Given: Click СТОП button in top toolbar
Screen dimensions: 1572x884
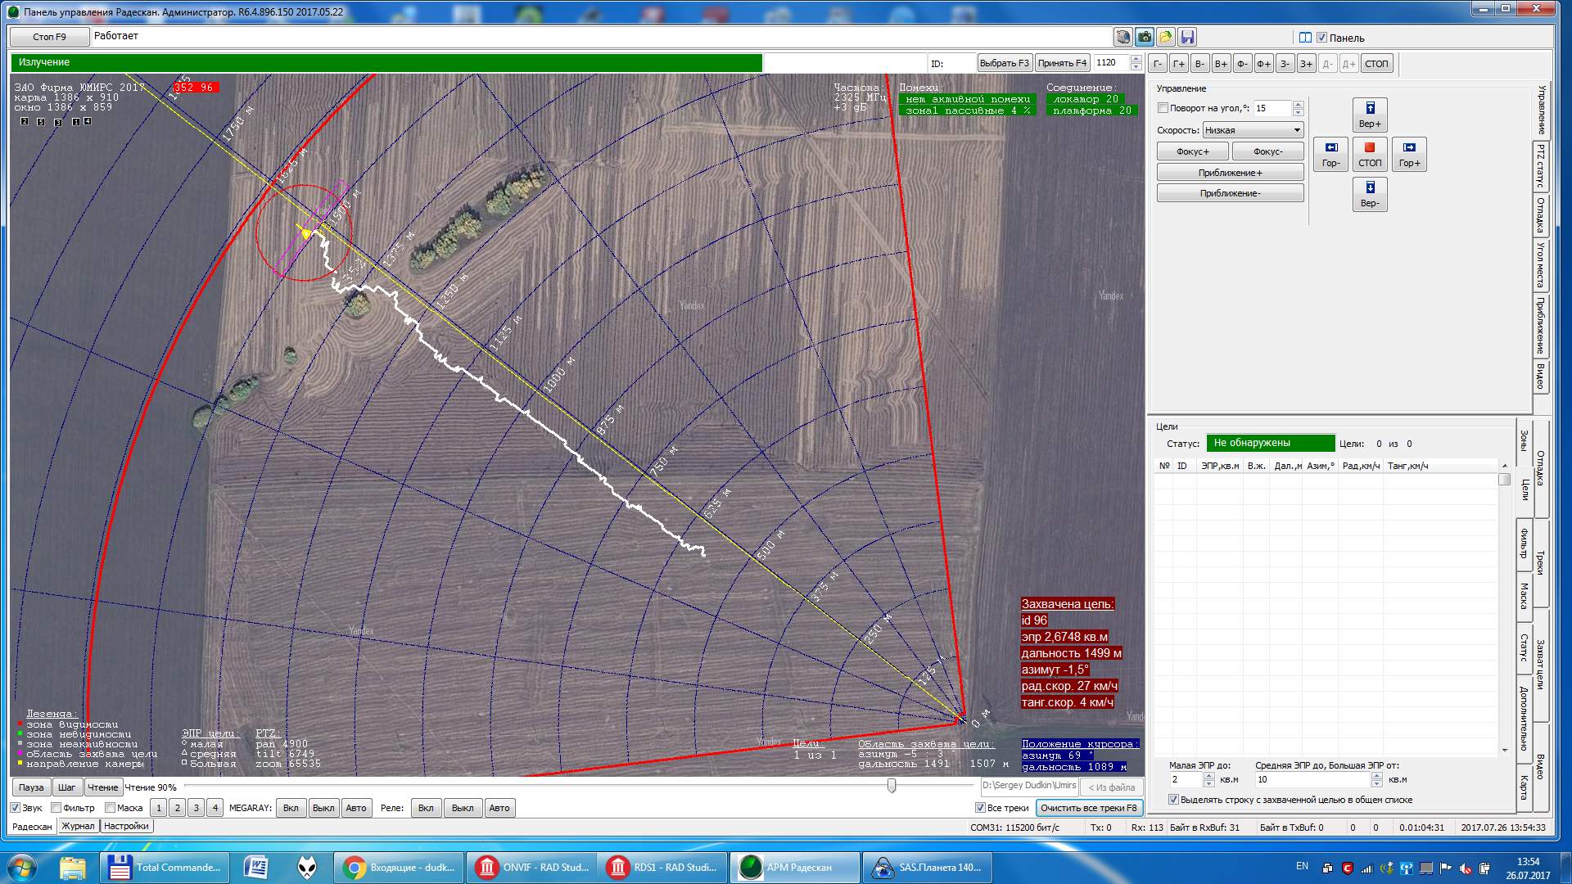Looking at the screenshot, I should pos(1377,64).
